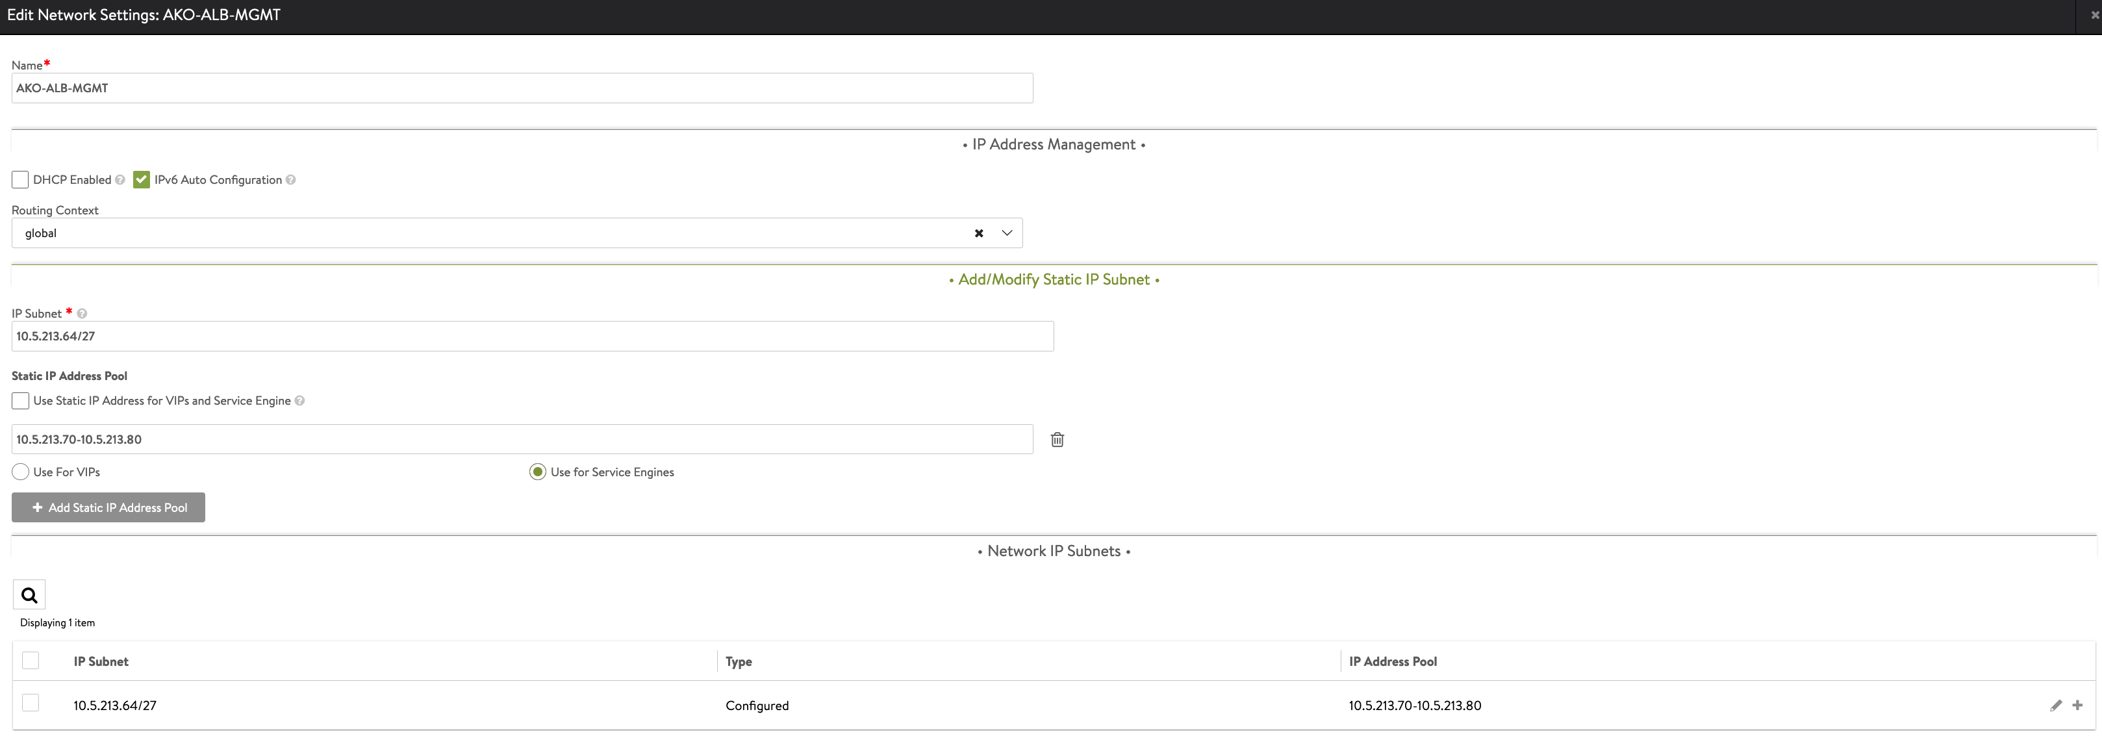The image size is (2102, 751).
Task: Enable the DHCP Enabled checkbox
Action: click(x=20, y=179)
